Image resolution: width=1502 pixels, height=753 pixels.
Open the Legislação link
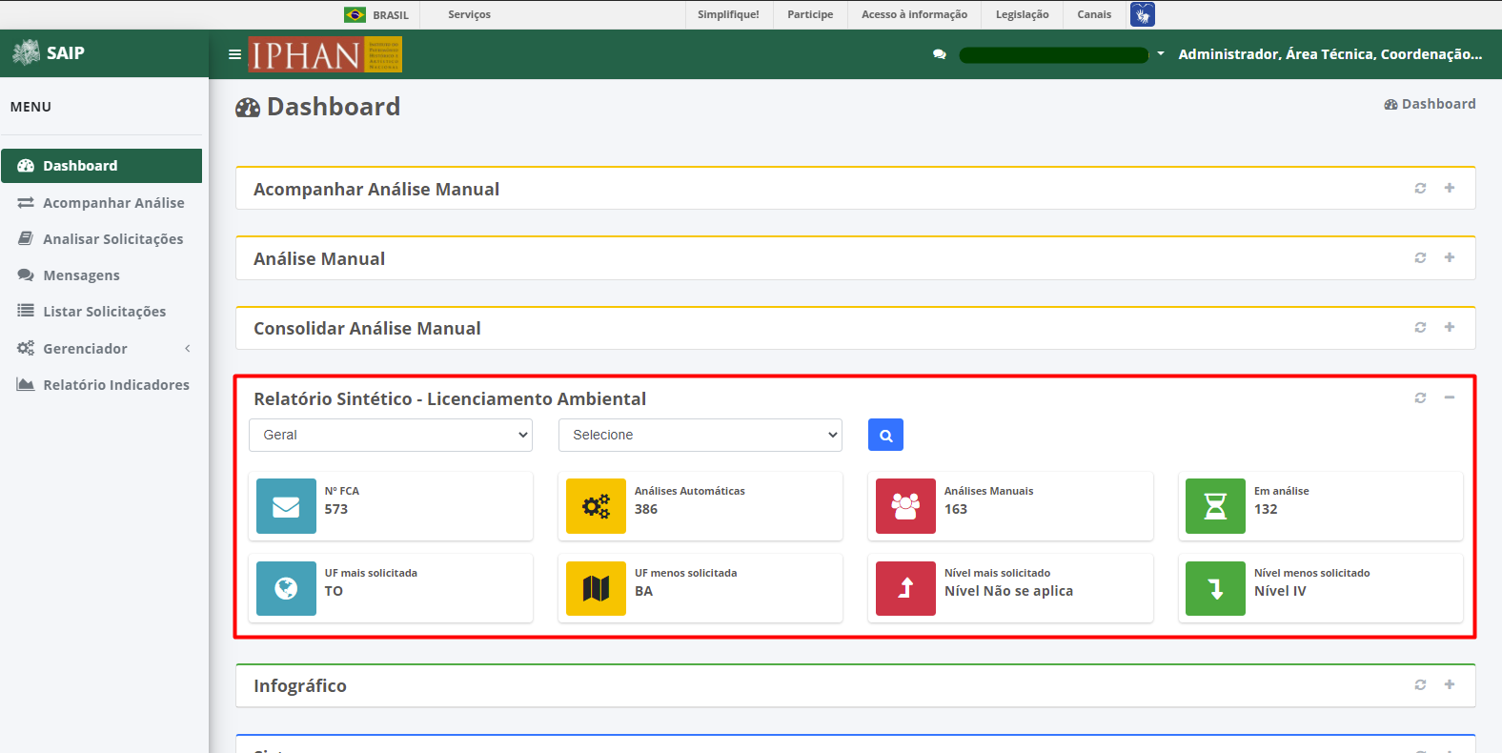(1022, 14)
